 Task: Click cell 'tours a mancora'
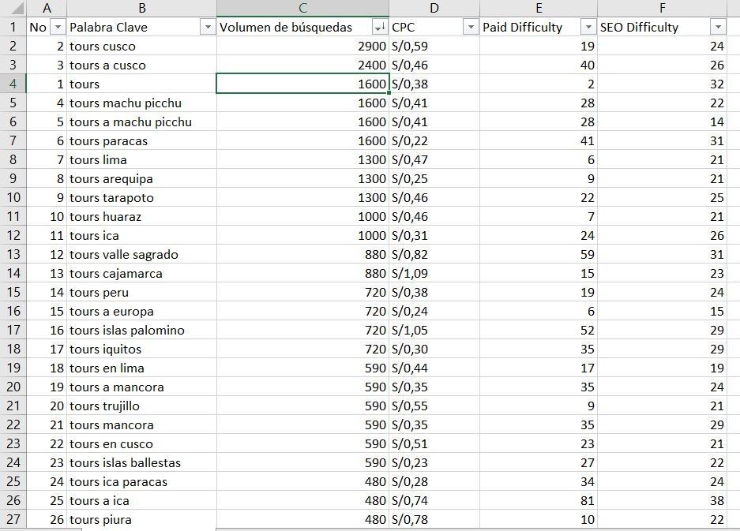click(141, 387)
